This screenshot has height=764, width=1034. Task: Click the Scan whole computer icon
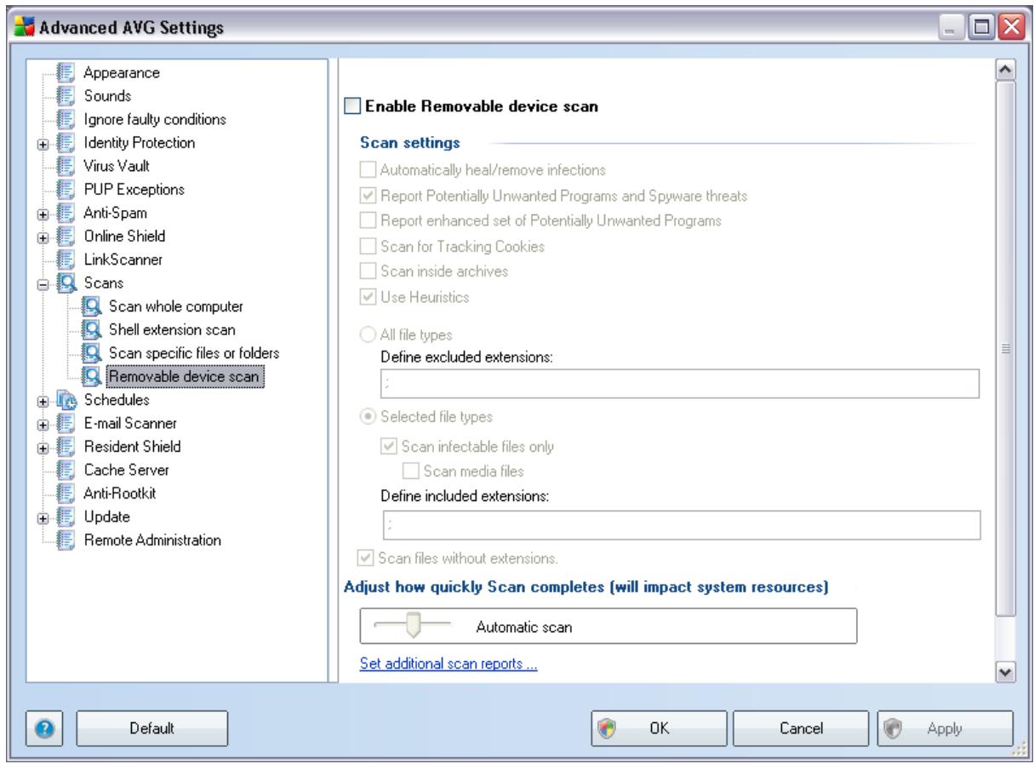click(91, 305)
